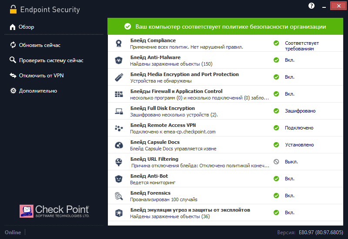Viewport: 348px width, 239px height.
Task: Click the Media Encryption USB icon
Action: 118,77
